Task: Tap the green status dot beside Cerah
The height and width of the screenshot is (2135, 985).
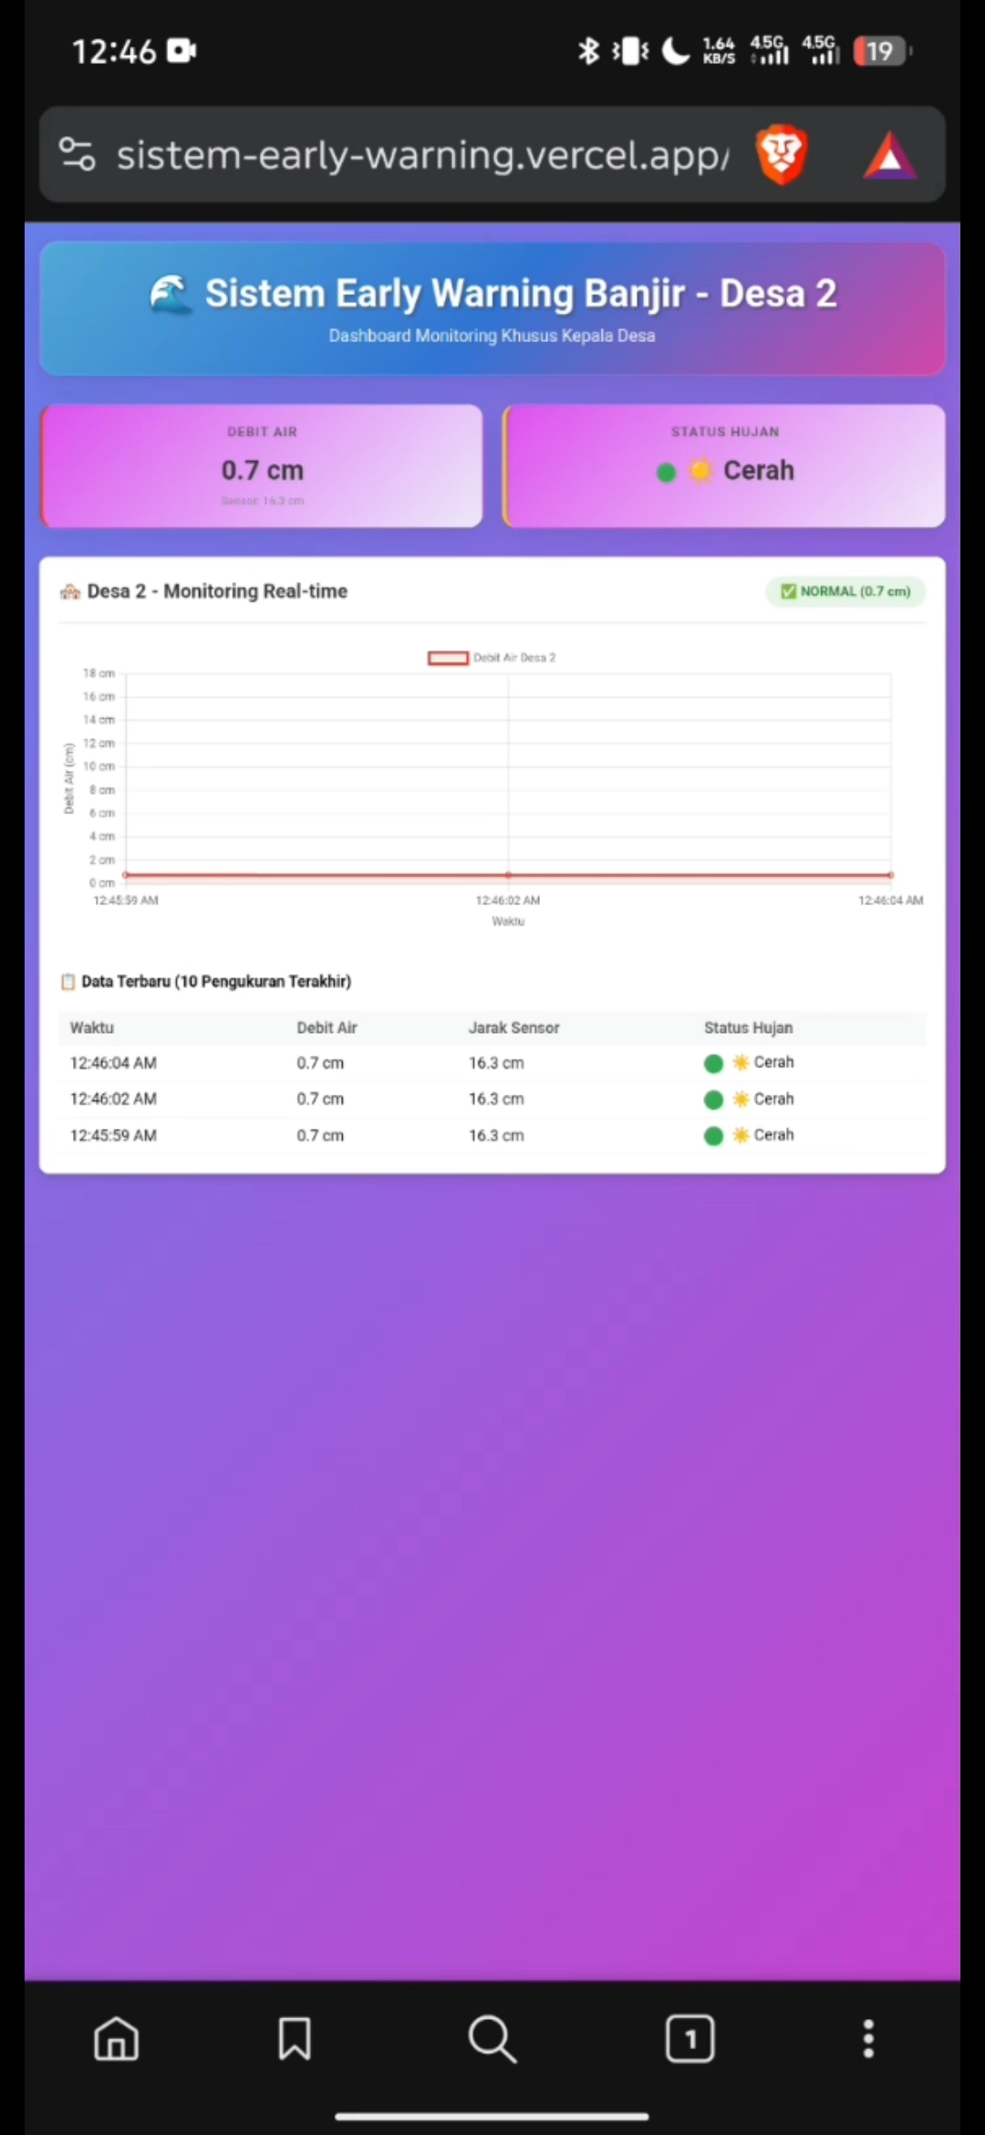Action: coord(667,472)
